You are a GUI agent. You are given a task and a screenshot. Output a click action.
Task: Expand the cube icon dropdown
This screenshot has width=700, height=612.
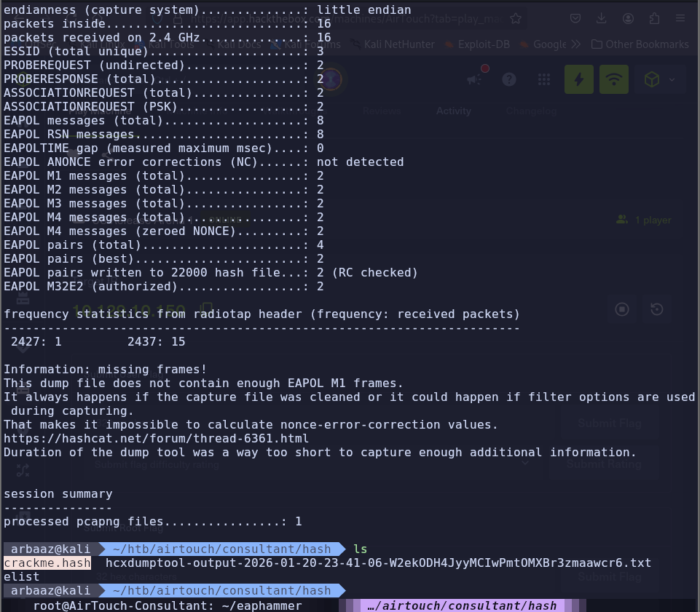point(660,79)
